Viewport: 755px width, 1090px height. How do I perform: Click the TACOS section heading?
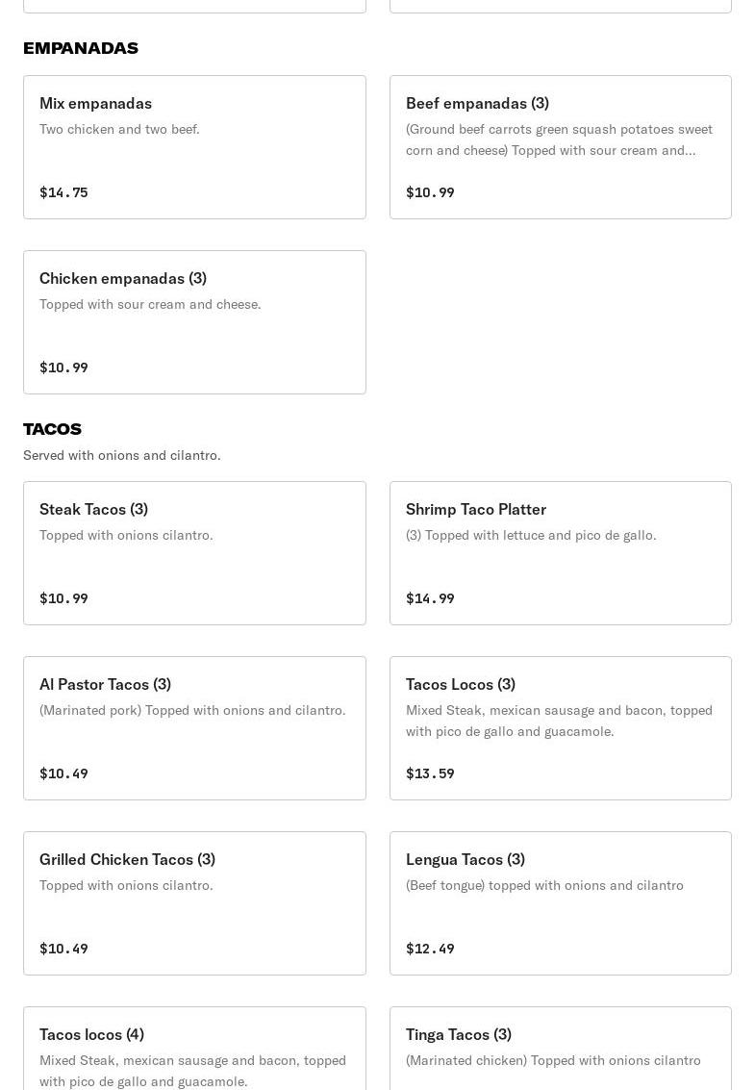[x=52, y=429]
